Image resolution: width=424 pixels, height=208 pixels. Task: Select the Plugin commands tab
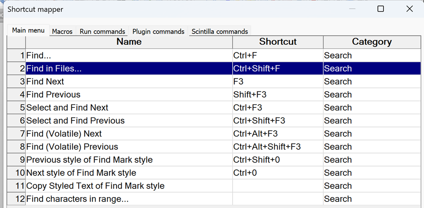(158, 31)
